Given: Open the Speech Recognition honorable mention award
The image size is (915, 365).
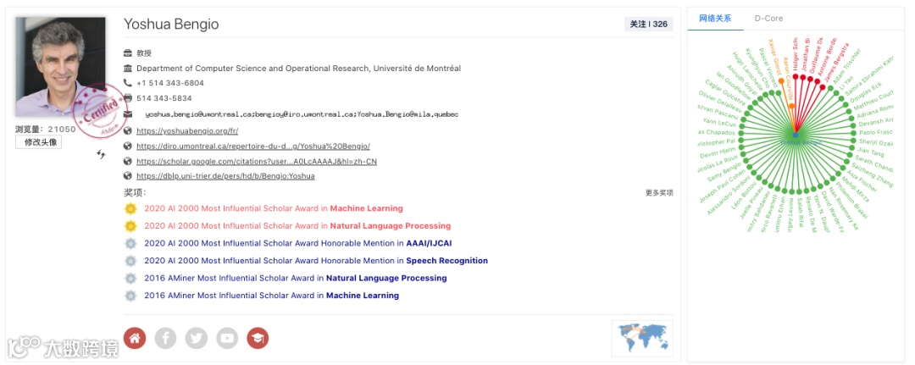Looking at the screenshot, I should (316, 261).
